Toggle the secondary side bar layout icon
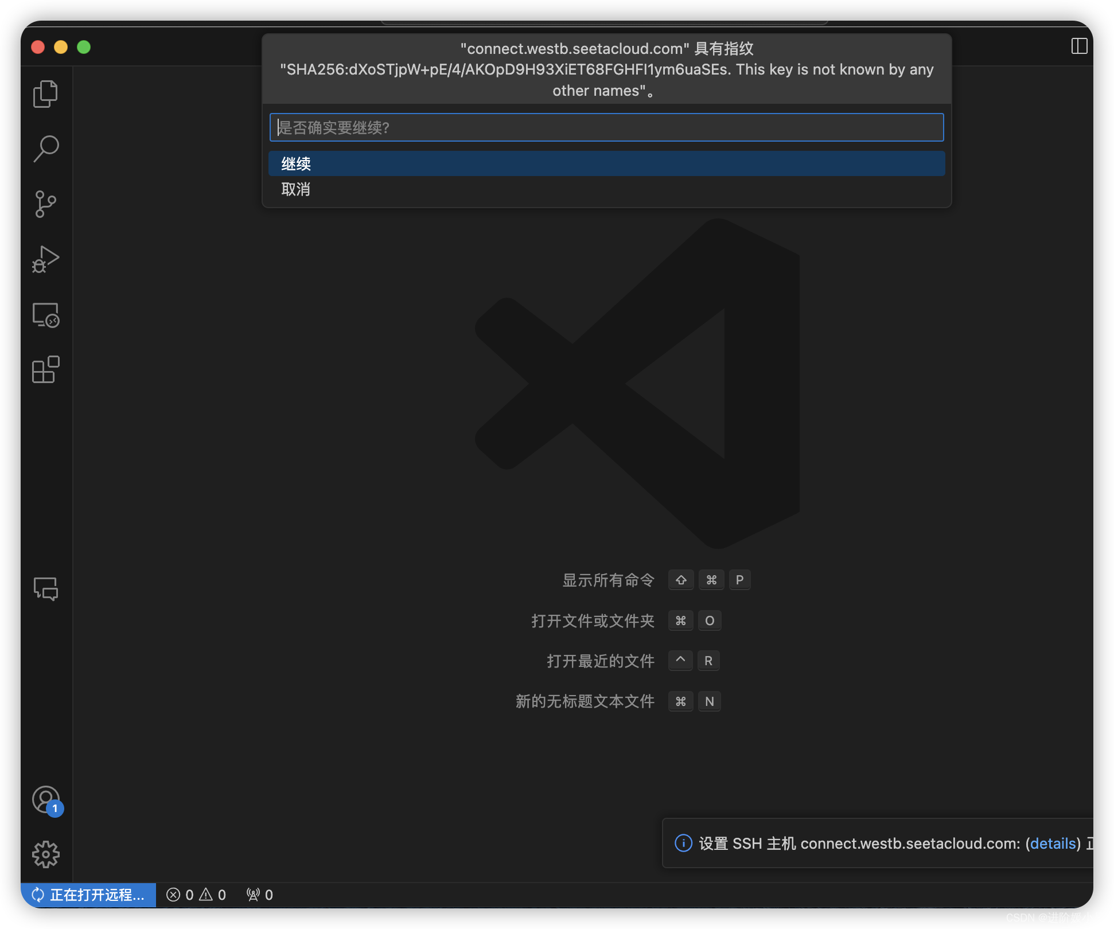The image size is (1114, 929). tap(1079, 46)
